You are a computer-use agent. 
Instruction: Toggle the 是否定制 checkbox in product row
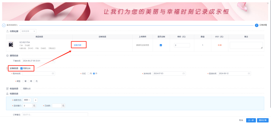[161, 45]
